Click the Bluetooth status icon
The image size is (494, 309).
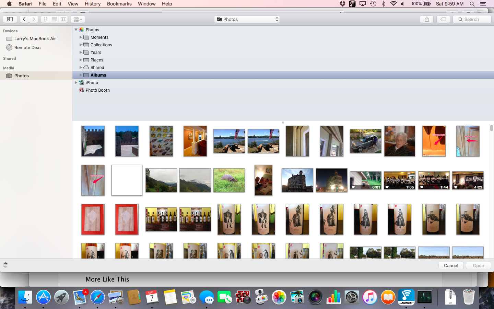coord(384,4)
